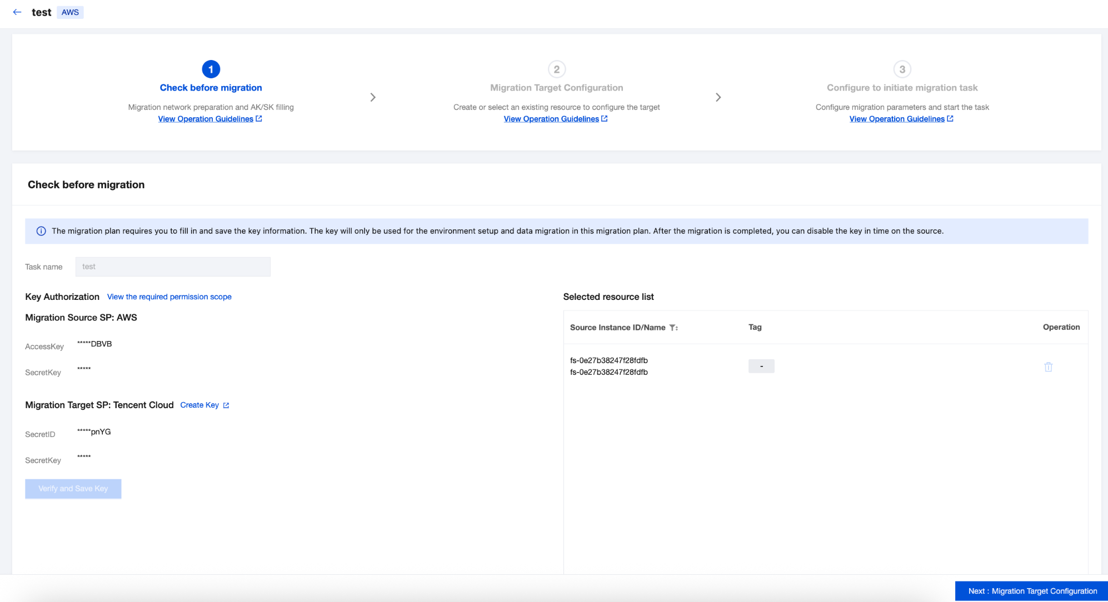The width and height of the screenshot is (1108, 602).
Task: Click the step 2 circle icon
Action: click(556, 69)
